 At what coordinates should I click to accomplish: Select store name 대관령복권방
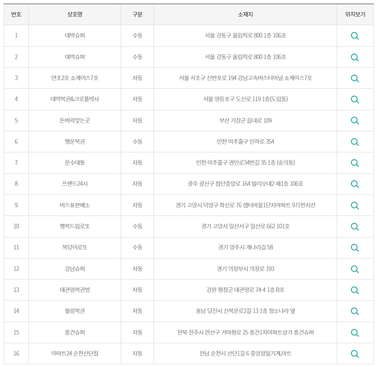point(75,290)
